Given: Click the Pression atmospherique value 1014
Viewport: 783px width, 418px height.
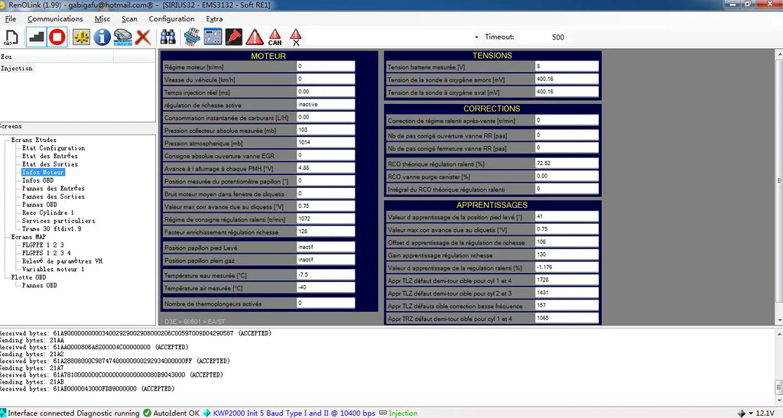Looking at the screenshot, I should point(326,143).
